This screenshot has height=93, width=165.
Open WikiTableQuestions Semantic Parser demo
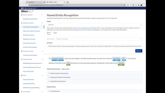(33, 63)
